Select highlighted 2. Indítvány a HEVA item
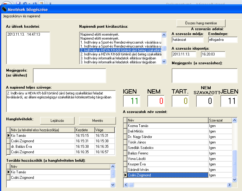The width and height of the screenshot is (242, 191). (x=121, y=50)
